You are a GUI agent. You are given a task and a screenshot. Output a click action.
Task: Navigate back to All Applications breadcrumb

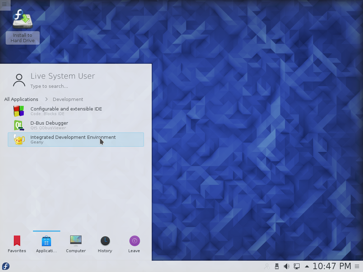click(x=21, y=99)
